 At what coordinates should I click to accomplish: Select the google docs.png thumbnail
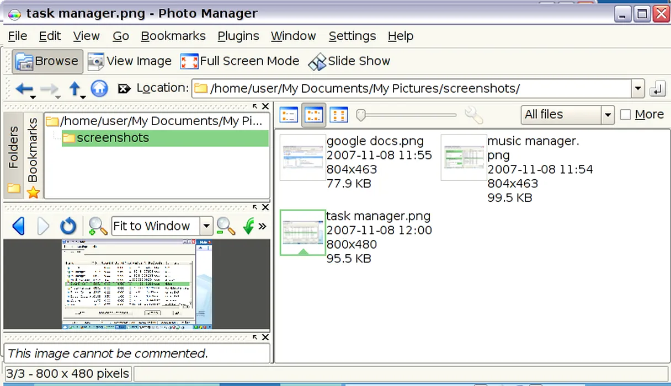coord(302,157)
